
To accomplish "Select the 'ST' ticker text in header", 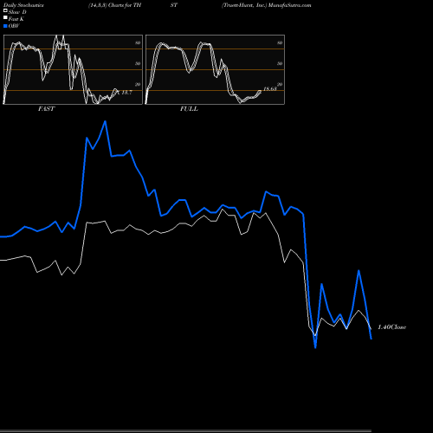I will (174, 5).
